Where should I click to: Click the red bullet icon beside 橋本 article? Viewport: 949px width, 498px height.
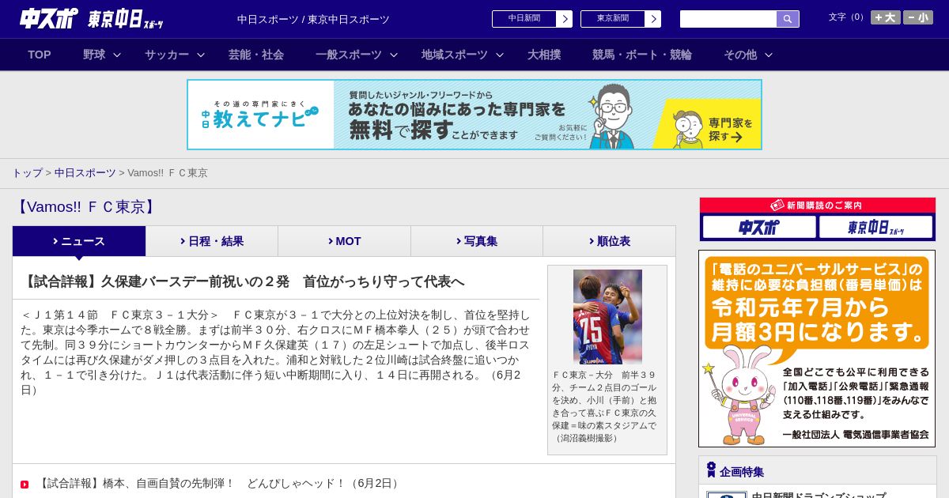click(x=25, y=484)
